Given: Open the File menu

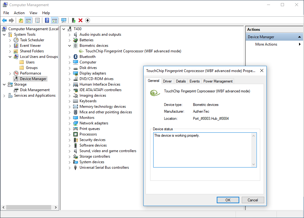Looking at the screenshot, I should click(x=6, y=13).
